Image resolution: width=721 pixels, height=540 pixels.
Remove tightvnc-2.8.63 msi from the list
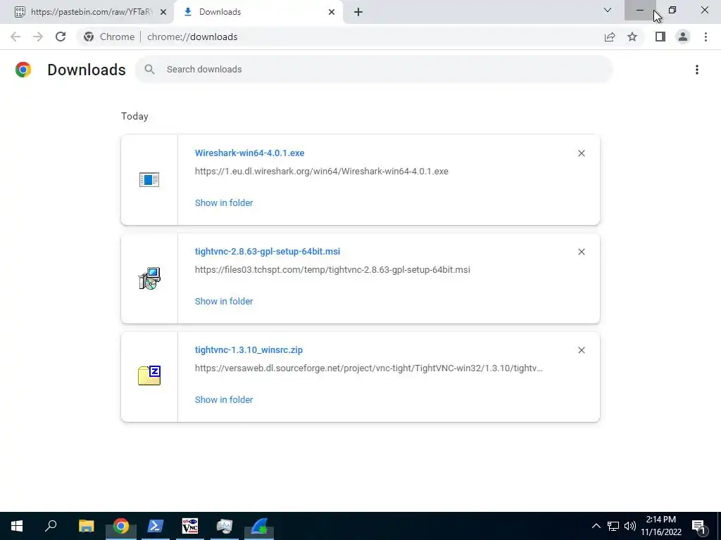click(x=581, y=252)
